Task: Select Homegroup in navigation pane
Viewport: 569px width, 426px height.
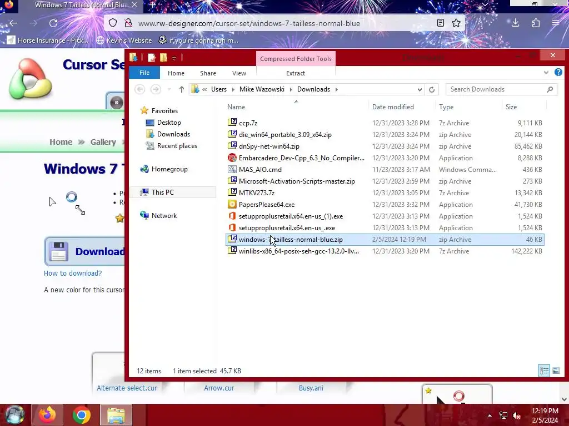Action: 169,169
